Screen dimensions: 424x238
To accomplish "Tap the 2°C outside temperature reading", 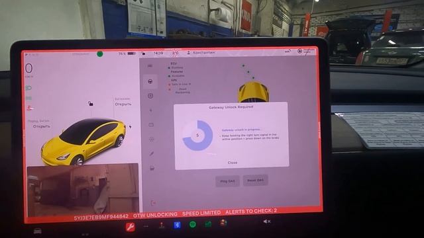I will (x=175, y=53).
